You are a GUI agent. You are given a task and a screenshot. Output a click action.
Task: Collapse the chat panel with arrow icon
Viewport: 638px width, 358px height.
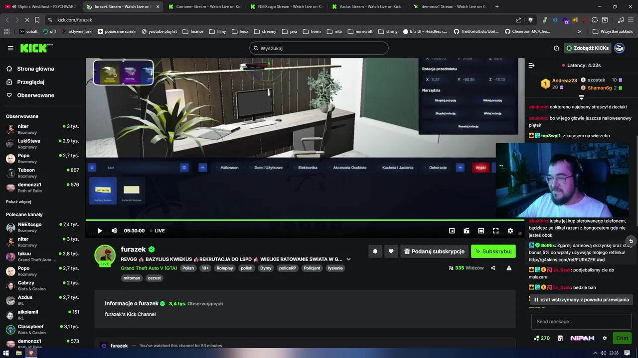click(531, 65)
